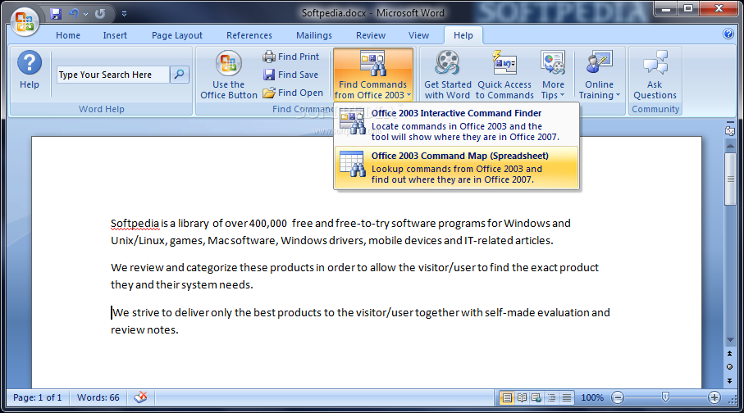
Task: Open the Undo history dropdown arrow
Action: click(86, 14)
